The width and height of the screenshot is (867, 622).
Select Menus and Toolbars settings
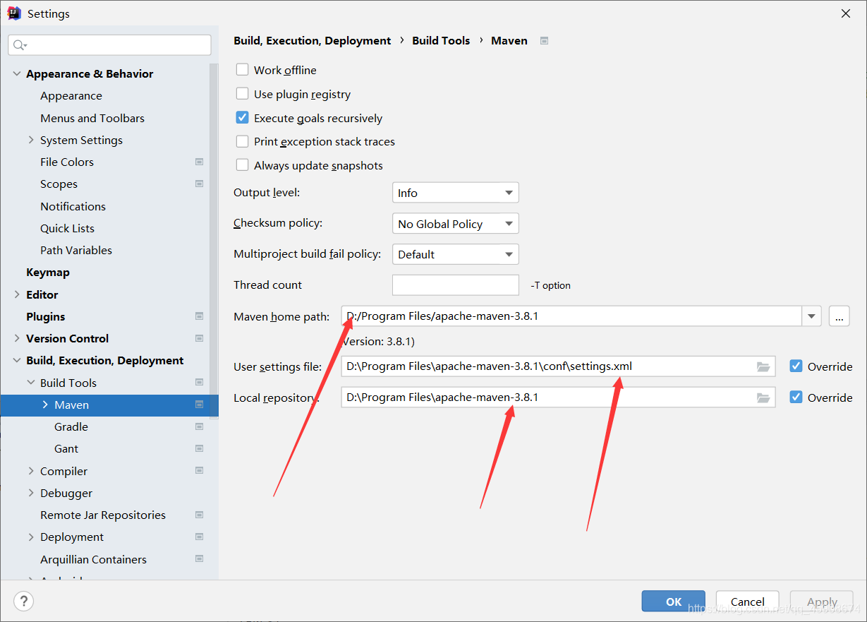click(92, 118)
